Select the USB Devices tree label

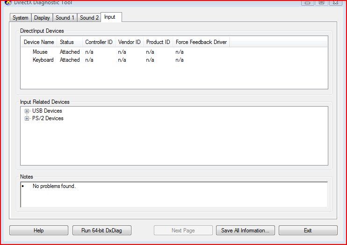47,111
